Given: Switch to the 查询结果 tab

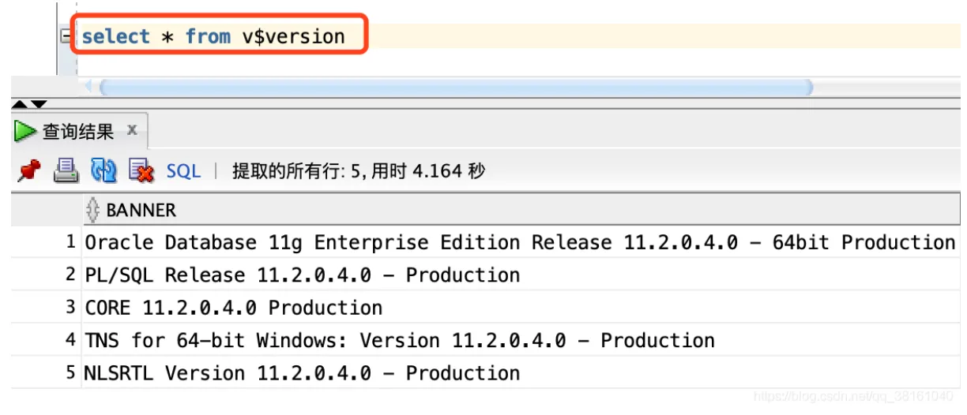Looking at the screenshot, I should pos(77,131).
